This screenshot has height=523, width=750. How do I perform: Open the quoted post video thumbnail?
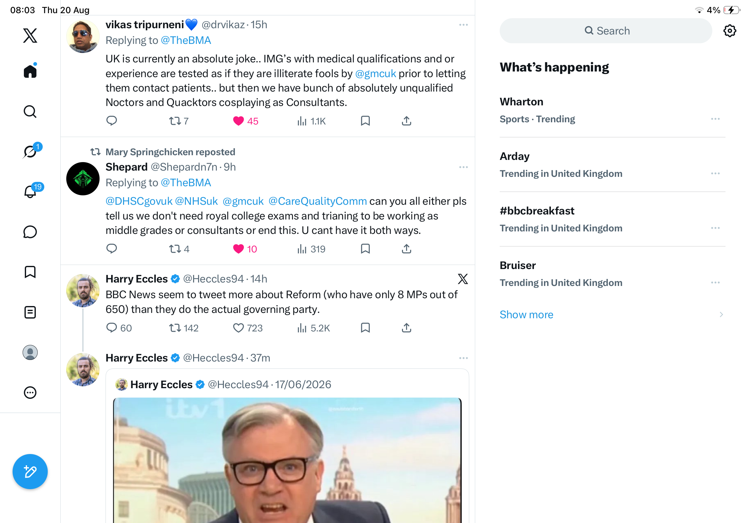(x=287, y=460)
